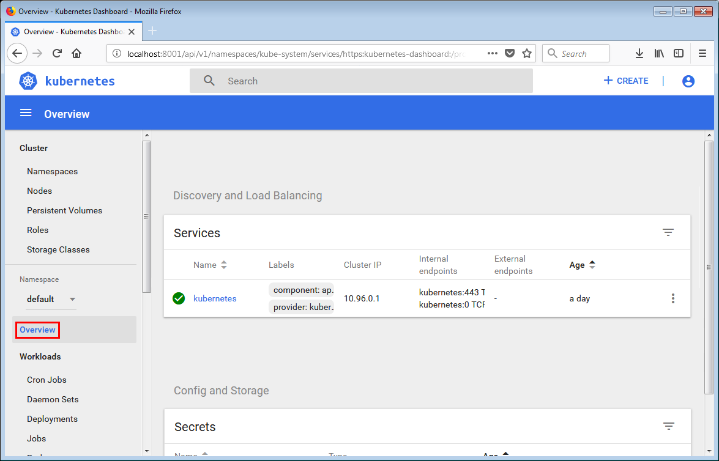
Task: Click the main content vertical scrollbar thumb
Action: click(x=709, y=267)
